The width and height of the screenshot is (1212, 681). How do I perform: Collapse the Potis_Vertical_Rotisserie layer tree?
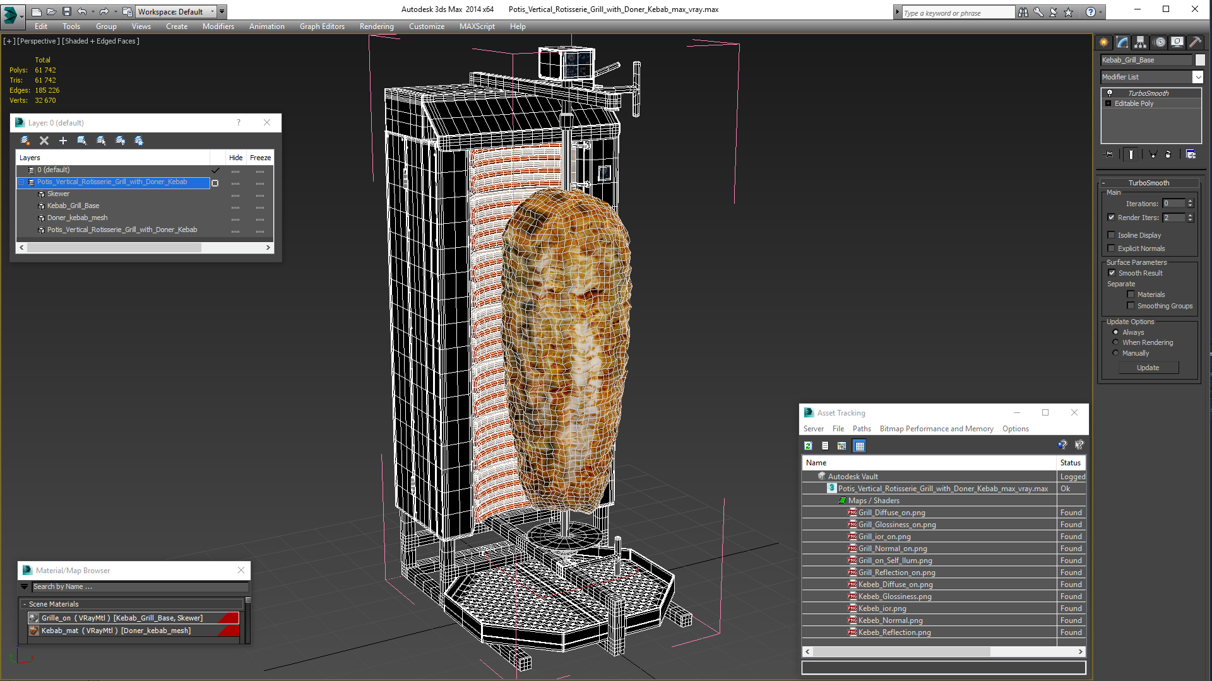coord(21,182)
